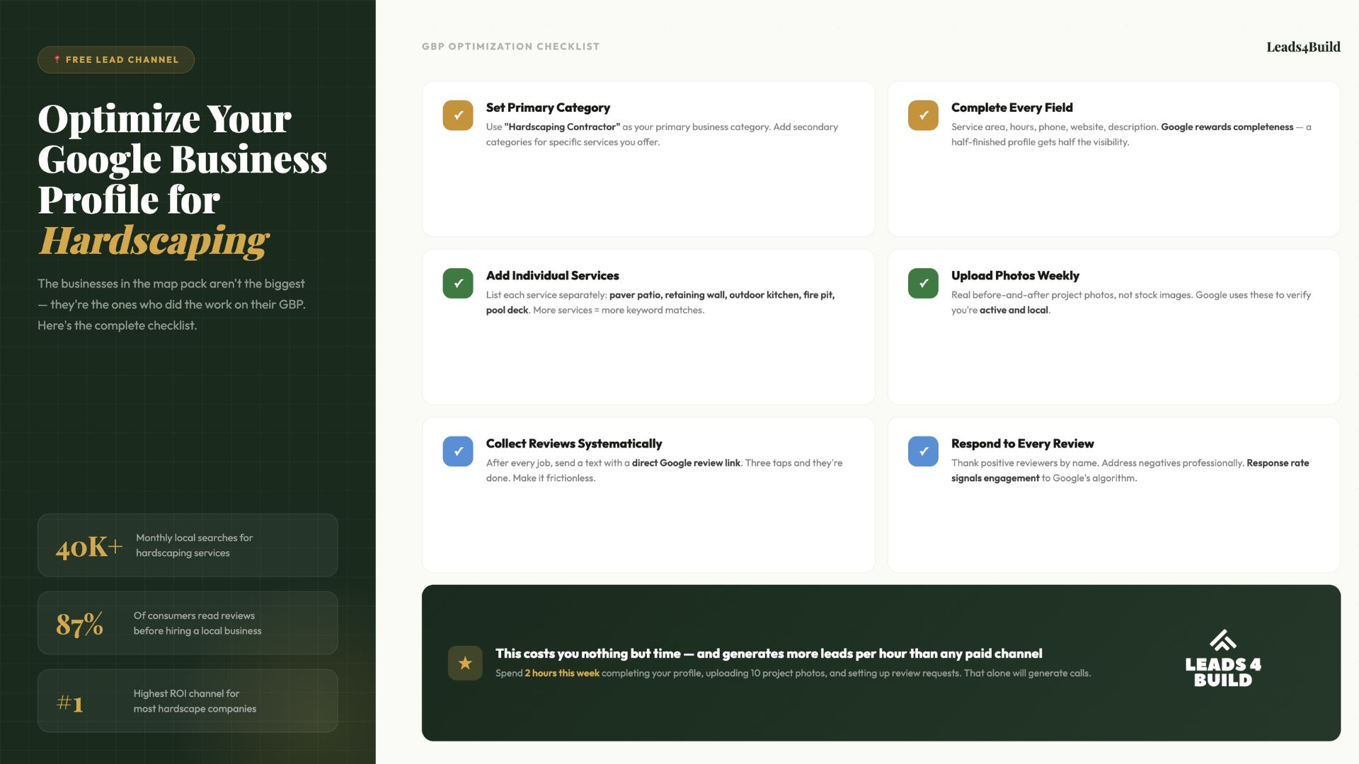Click the #1 Highest ROI channel card
The width and height of the screenshot is (1359, 764).
tap(188, 701)
